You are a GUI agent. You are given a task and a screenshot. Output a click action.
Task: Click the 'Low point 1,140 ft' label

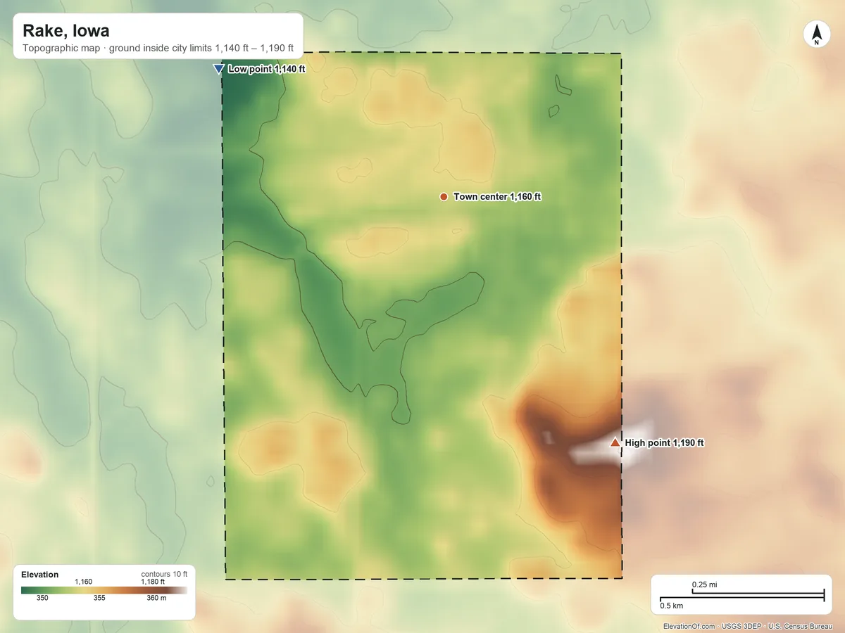267,69
